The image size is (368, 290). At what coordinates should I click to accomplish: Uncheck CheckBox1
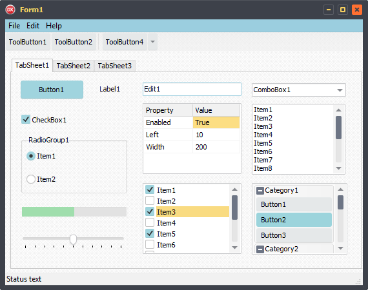26,119
